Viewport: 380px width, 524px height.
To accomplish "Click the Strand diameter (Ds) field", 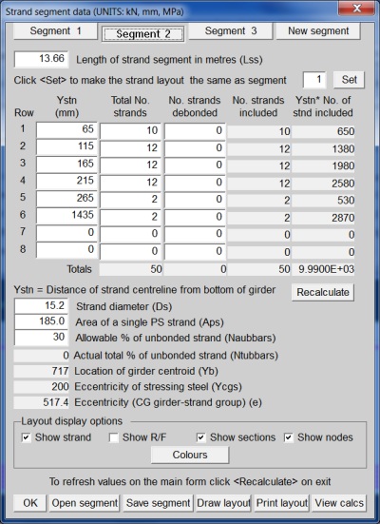I will click(41, 306).
